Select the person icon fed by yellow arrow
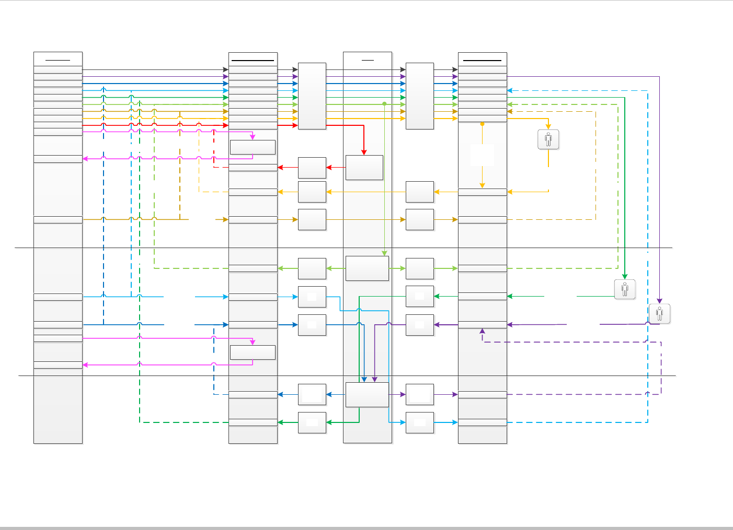 tap(548, 139)
